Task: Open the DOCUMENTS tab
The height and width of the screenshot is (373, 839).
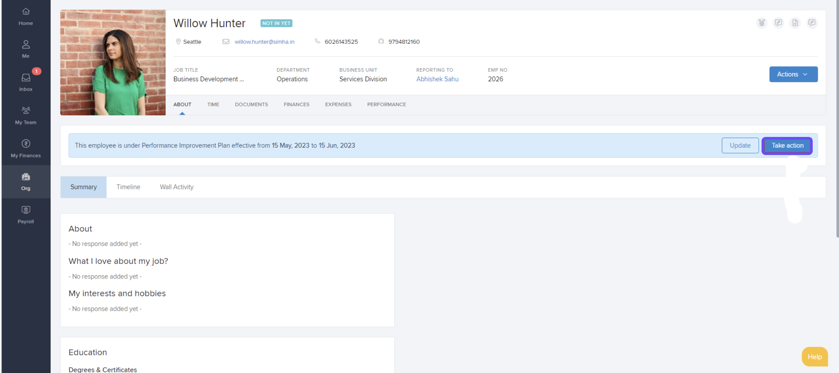Action: 251,105
